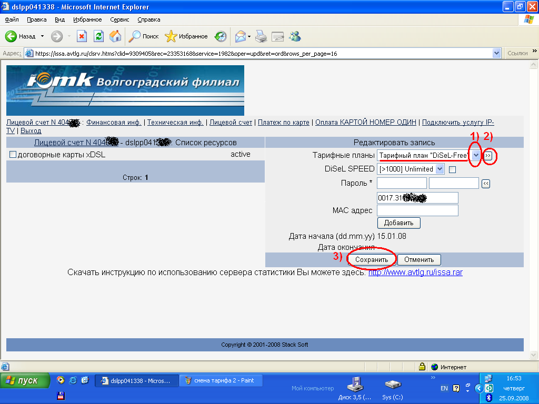539x404 pixels.
Task: Click page scrollbar down arrow
Action: pyautogui.click(x=534, y=355)
